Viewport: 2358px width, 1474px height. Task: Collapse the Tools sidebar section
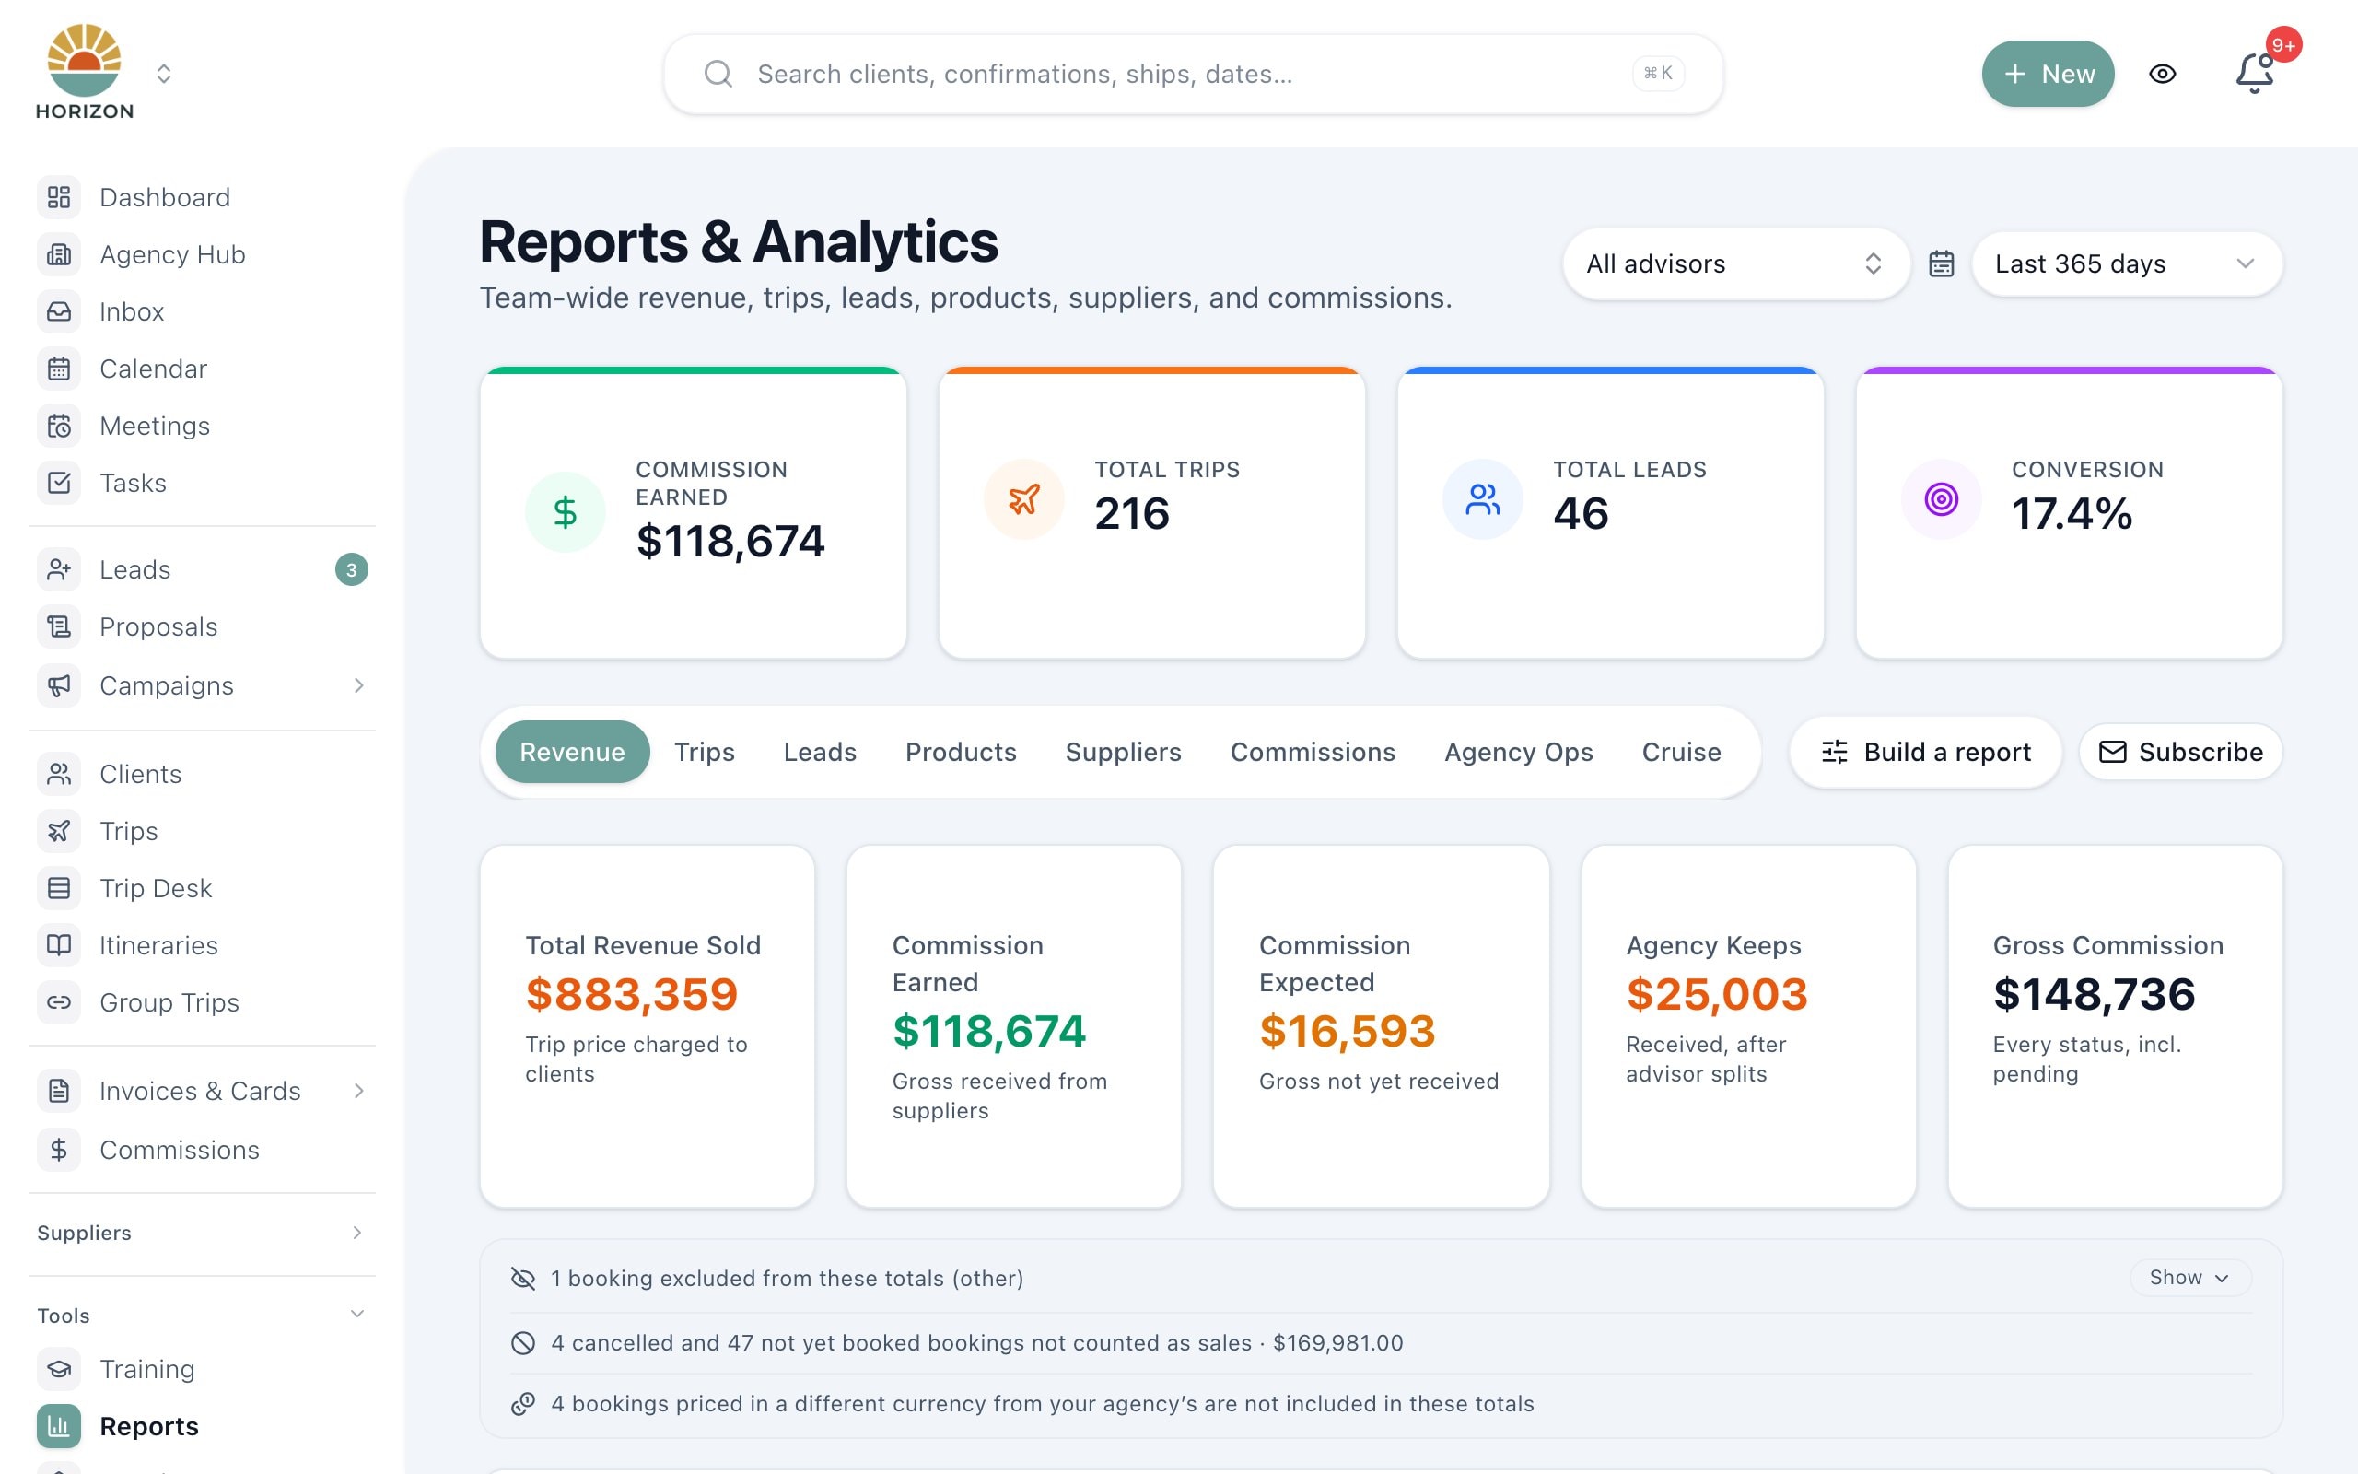(202, 1316)
